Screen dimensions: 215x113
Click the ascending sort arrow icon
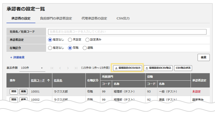tap(48, 80)
